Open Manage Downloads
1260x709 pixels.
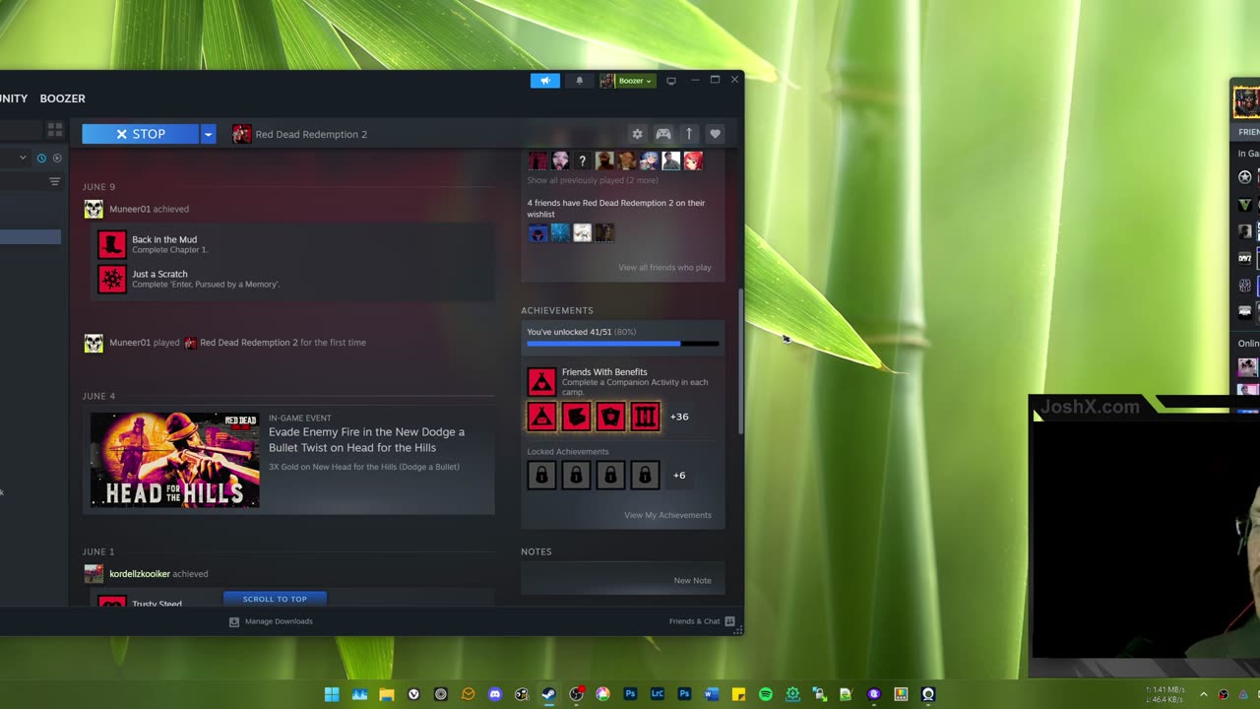pos(271,621)
